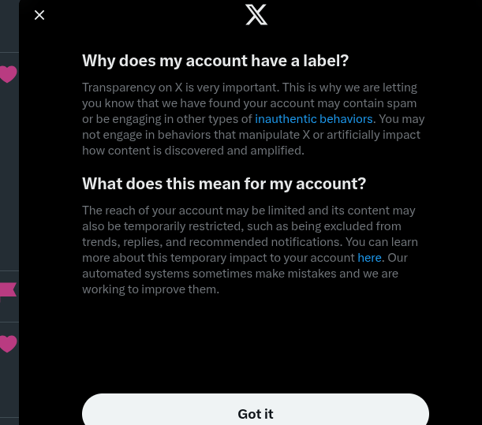The width and height of the screenshot is (482, 425).
Task: Click heading "Why does my account have a label?"
Action: 215,61
